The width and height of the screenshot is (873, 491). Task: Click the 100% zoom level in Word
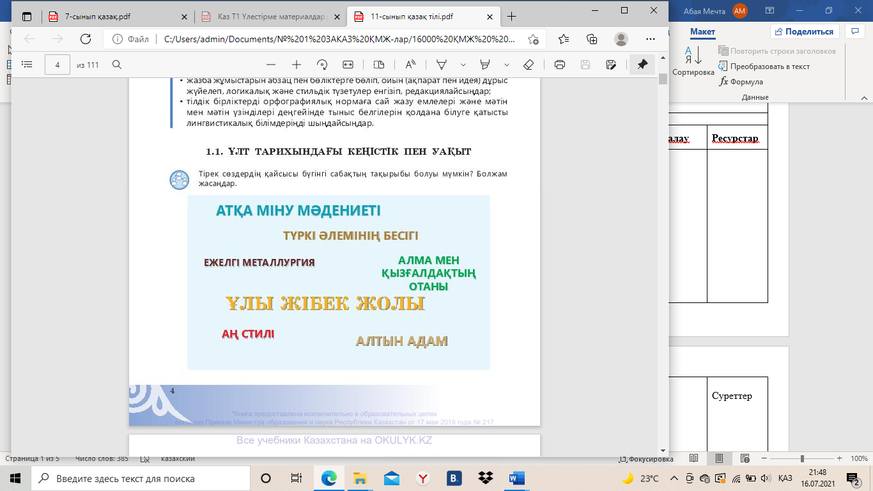pyautogui.click(x=859, y=459)
